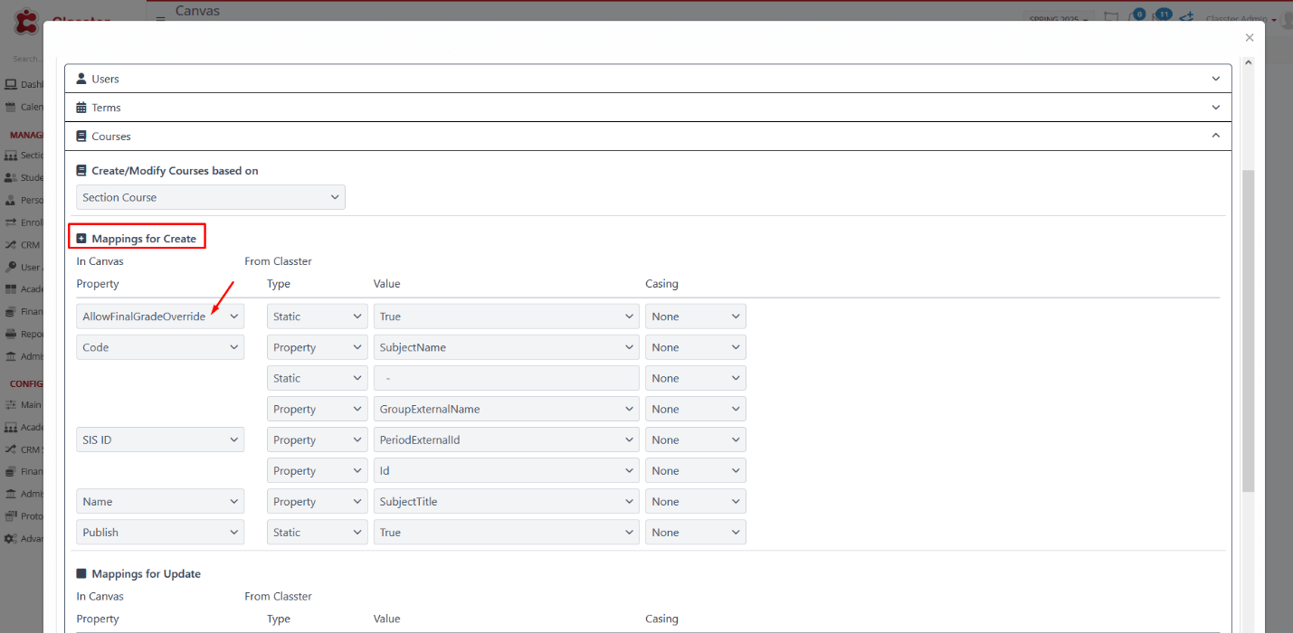Open the AllowFinalGradeOverride property dropdown
Viewport: 1293px width, 633px height.
(x=160, y=316)
